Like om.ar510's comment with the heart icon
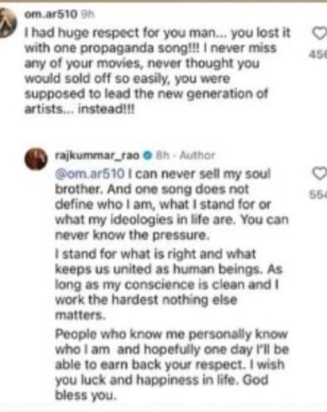The height and width of the screenshot is (412, 327). [320, 34]
